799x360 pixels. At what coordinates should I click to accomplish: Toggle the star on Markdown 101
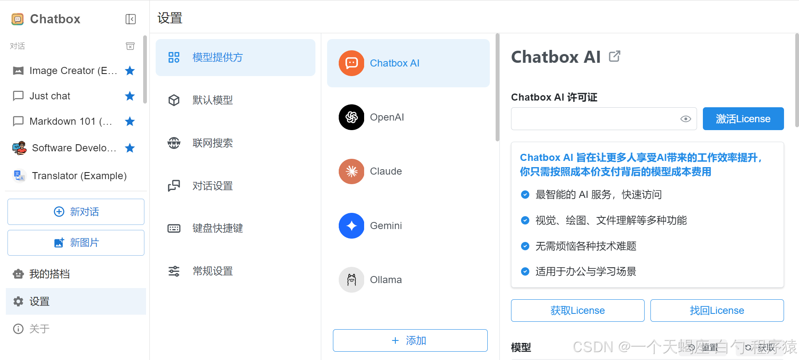tap(130, 121)
